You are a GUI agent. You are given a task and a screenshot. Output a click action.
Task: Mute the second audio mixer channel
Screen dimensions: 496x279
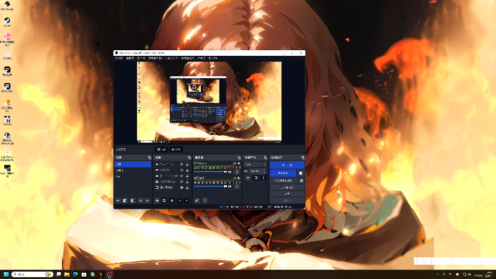230,187
